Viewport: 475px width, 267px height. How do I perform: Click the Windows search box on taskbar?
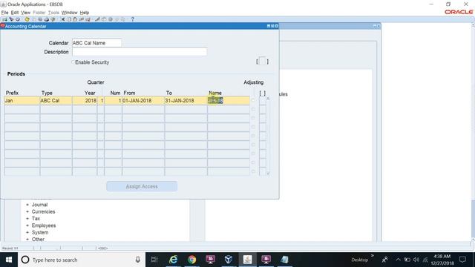[82, 260]
